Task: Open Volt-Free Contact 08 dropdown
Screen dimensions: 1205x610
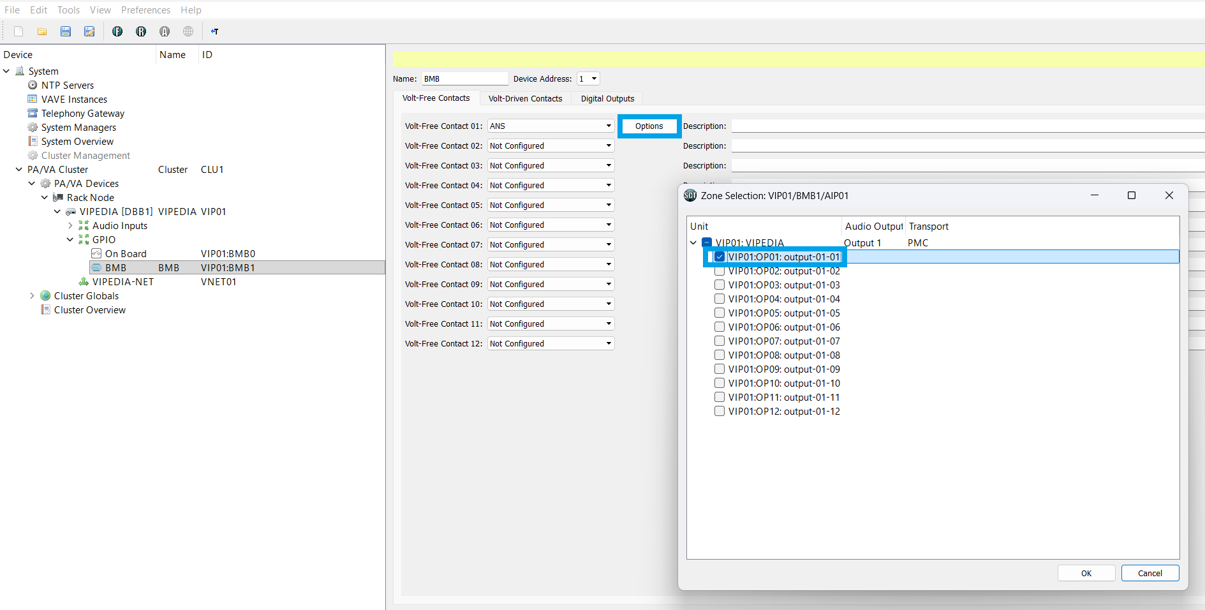Action: [551, 264]
